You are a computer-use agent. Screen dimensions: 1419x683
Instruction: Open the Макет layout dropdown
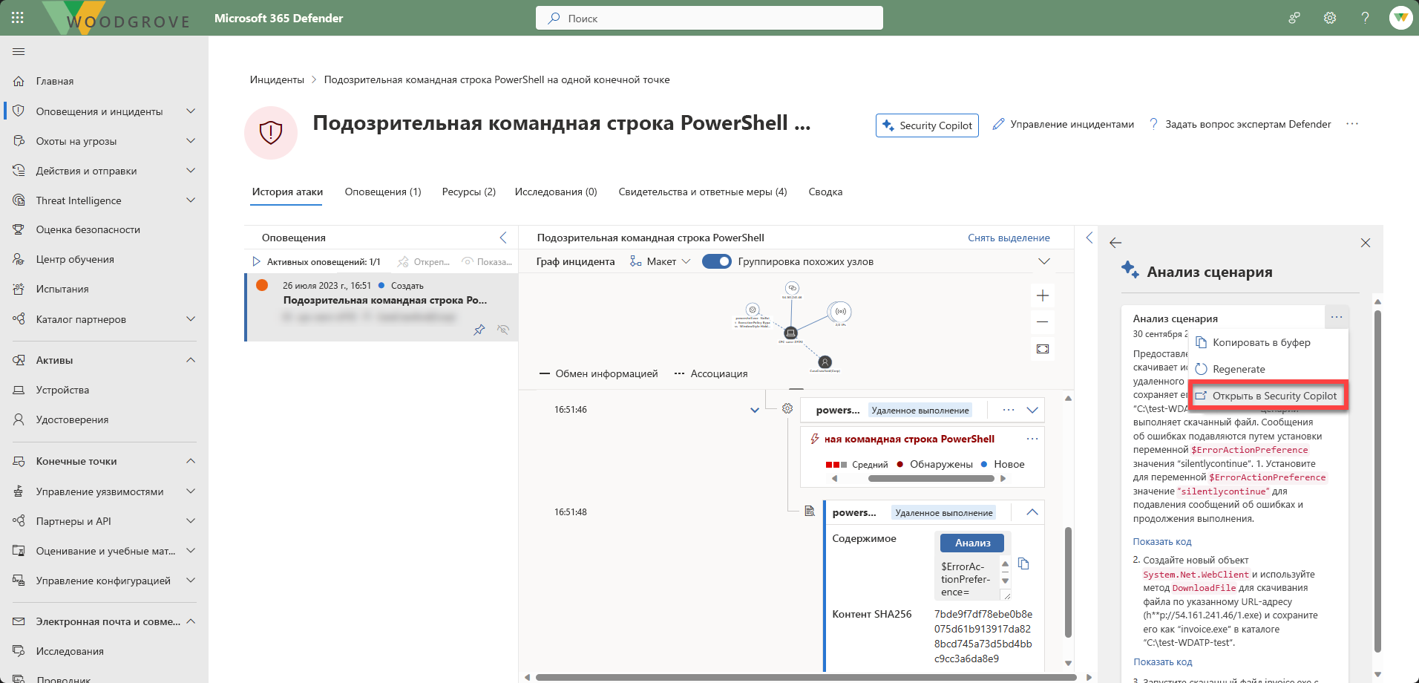(x=661, y=261)
